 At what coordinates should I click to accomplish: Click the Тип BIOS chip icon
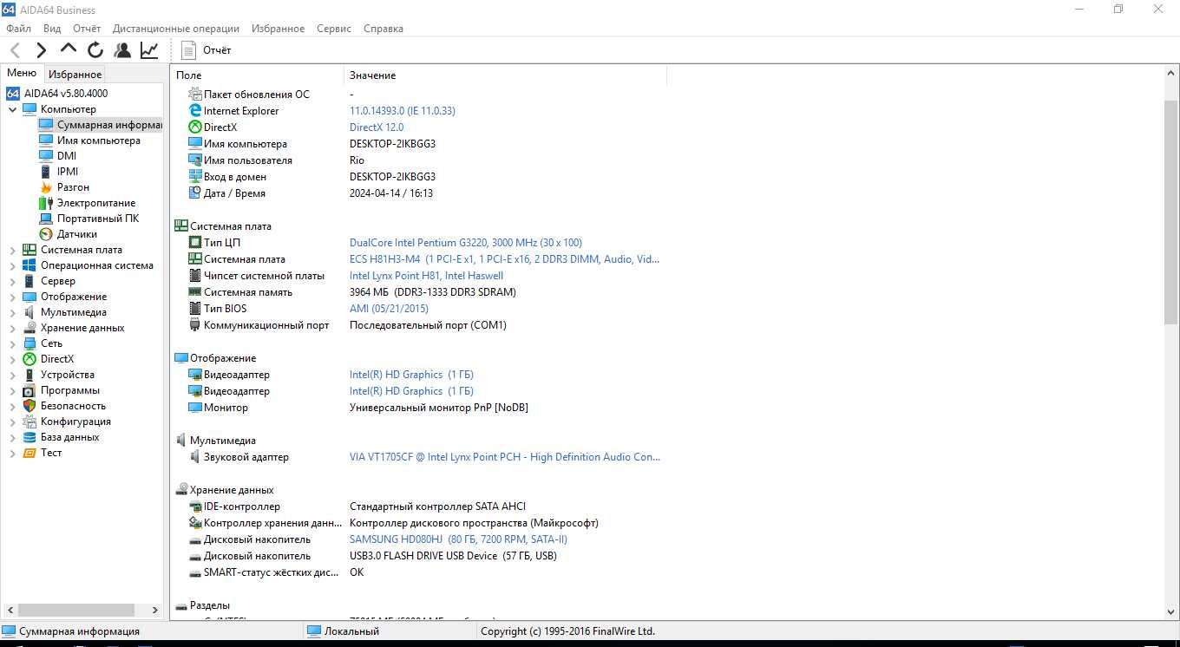pos(195,309)
